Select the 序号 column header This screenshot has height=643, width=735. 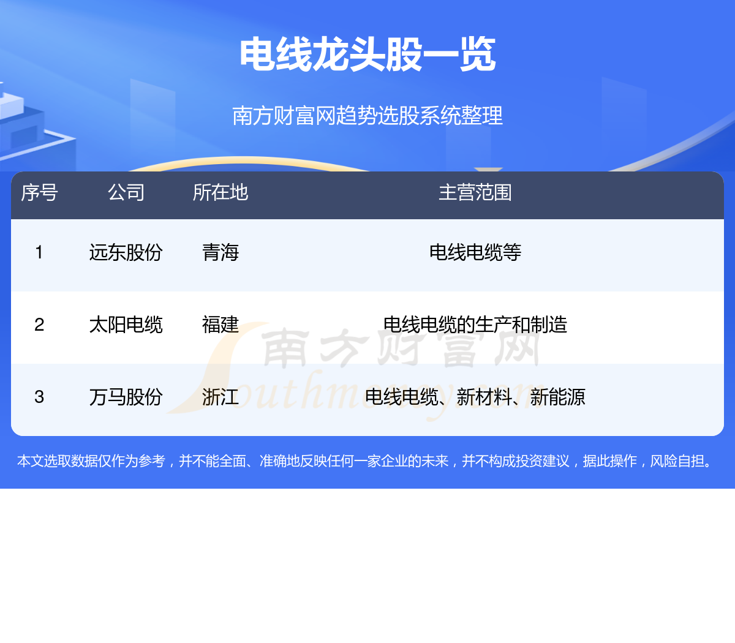(x=39, y=192)
